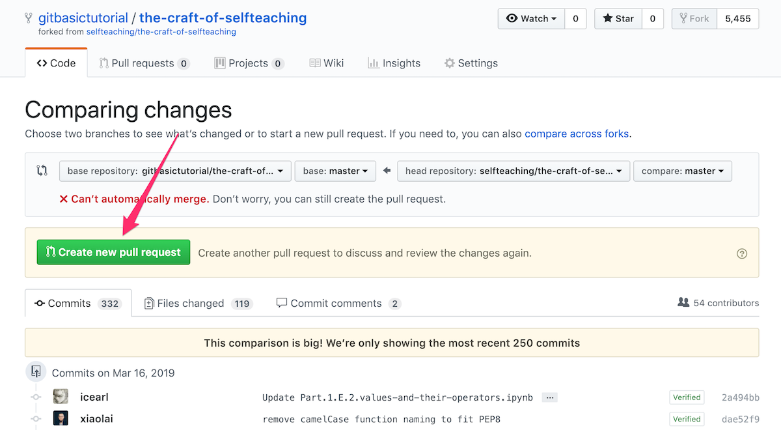The width and height of the screenshot is (781, 430).
Task: Open the Wiki tab
Action: 326,63
